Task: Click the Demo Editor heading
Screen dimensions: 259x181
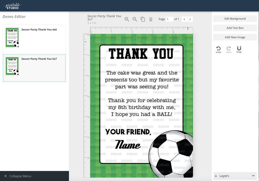Action: 14,17
